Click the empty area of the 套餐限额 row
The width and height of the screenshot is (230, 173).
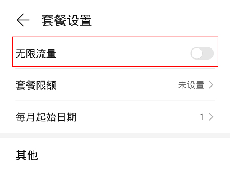[x=115, y=85]
